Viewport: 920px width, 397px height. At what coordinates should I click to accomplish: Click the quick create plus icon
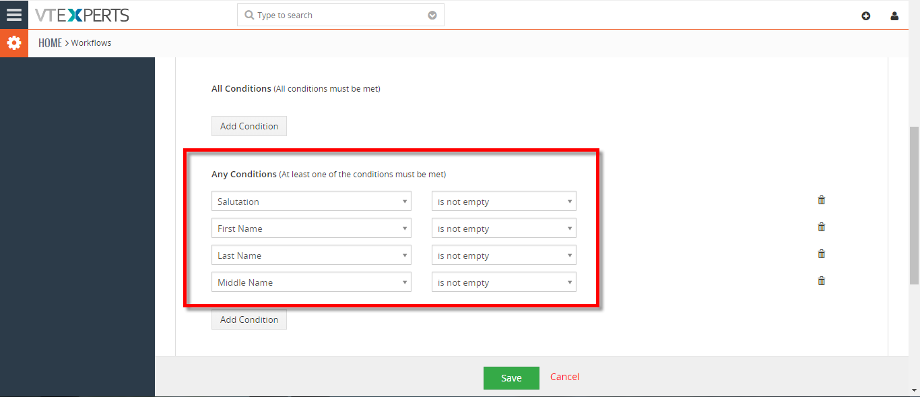point(866,16)
